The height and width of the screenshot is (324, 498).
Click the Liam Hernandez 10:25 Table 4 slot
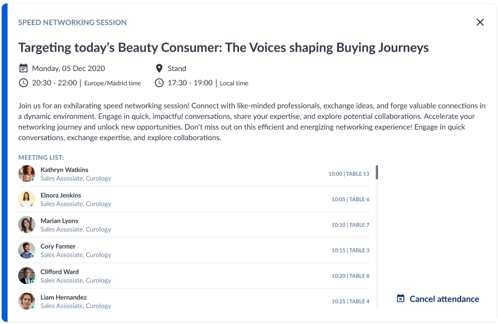pyautogui.click(x=350, y=302)
